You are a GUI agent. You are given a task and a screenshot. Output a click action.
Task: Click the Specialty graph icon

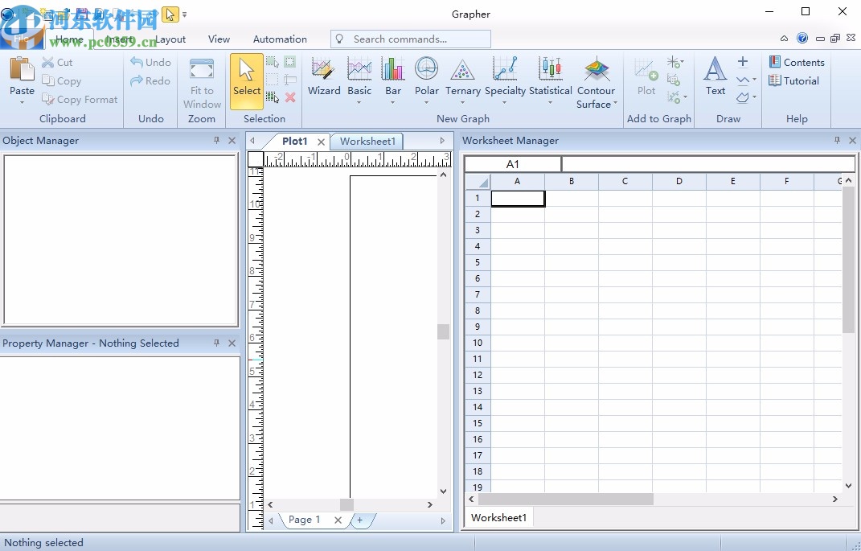[505, 72]
